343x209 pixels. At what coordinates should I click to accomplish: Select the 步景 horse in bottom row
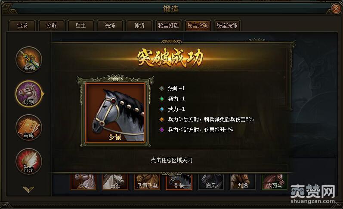(179, 182)
